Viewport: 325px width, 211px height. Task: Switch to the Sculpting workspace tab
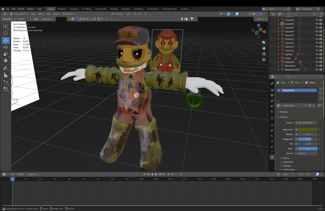pyautogui.click(x=74, y=9)
